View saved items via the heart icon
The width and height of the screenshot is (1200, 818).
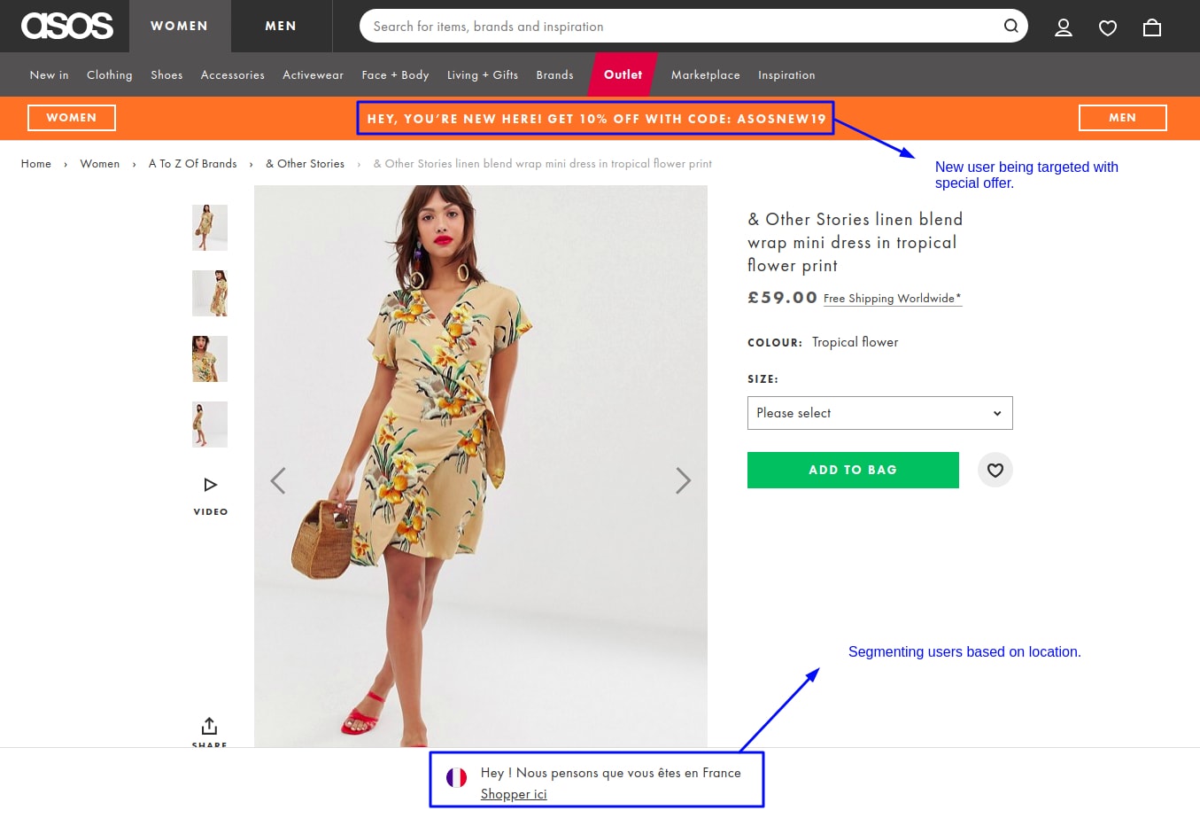pos(1107,27)
